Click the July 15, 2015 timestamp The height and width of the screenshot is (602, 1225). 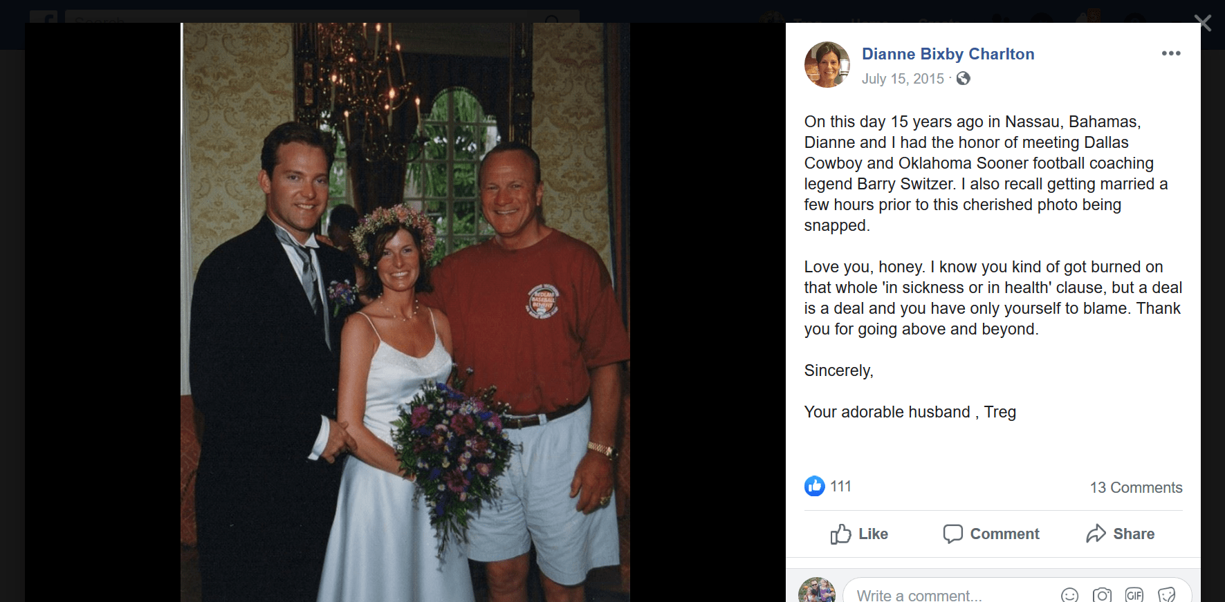click(x=903, y=79)
